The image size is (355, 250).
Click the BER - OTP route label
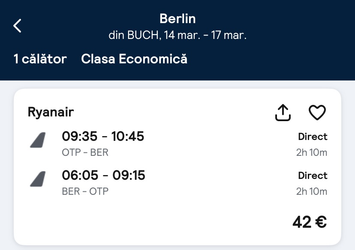pos(85,191)
